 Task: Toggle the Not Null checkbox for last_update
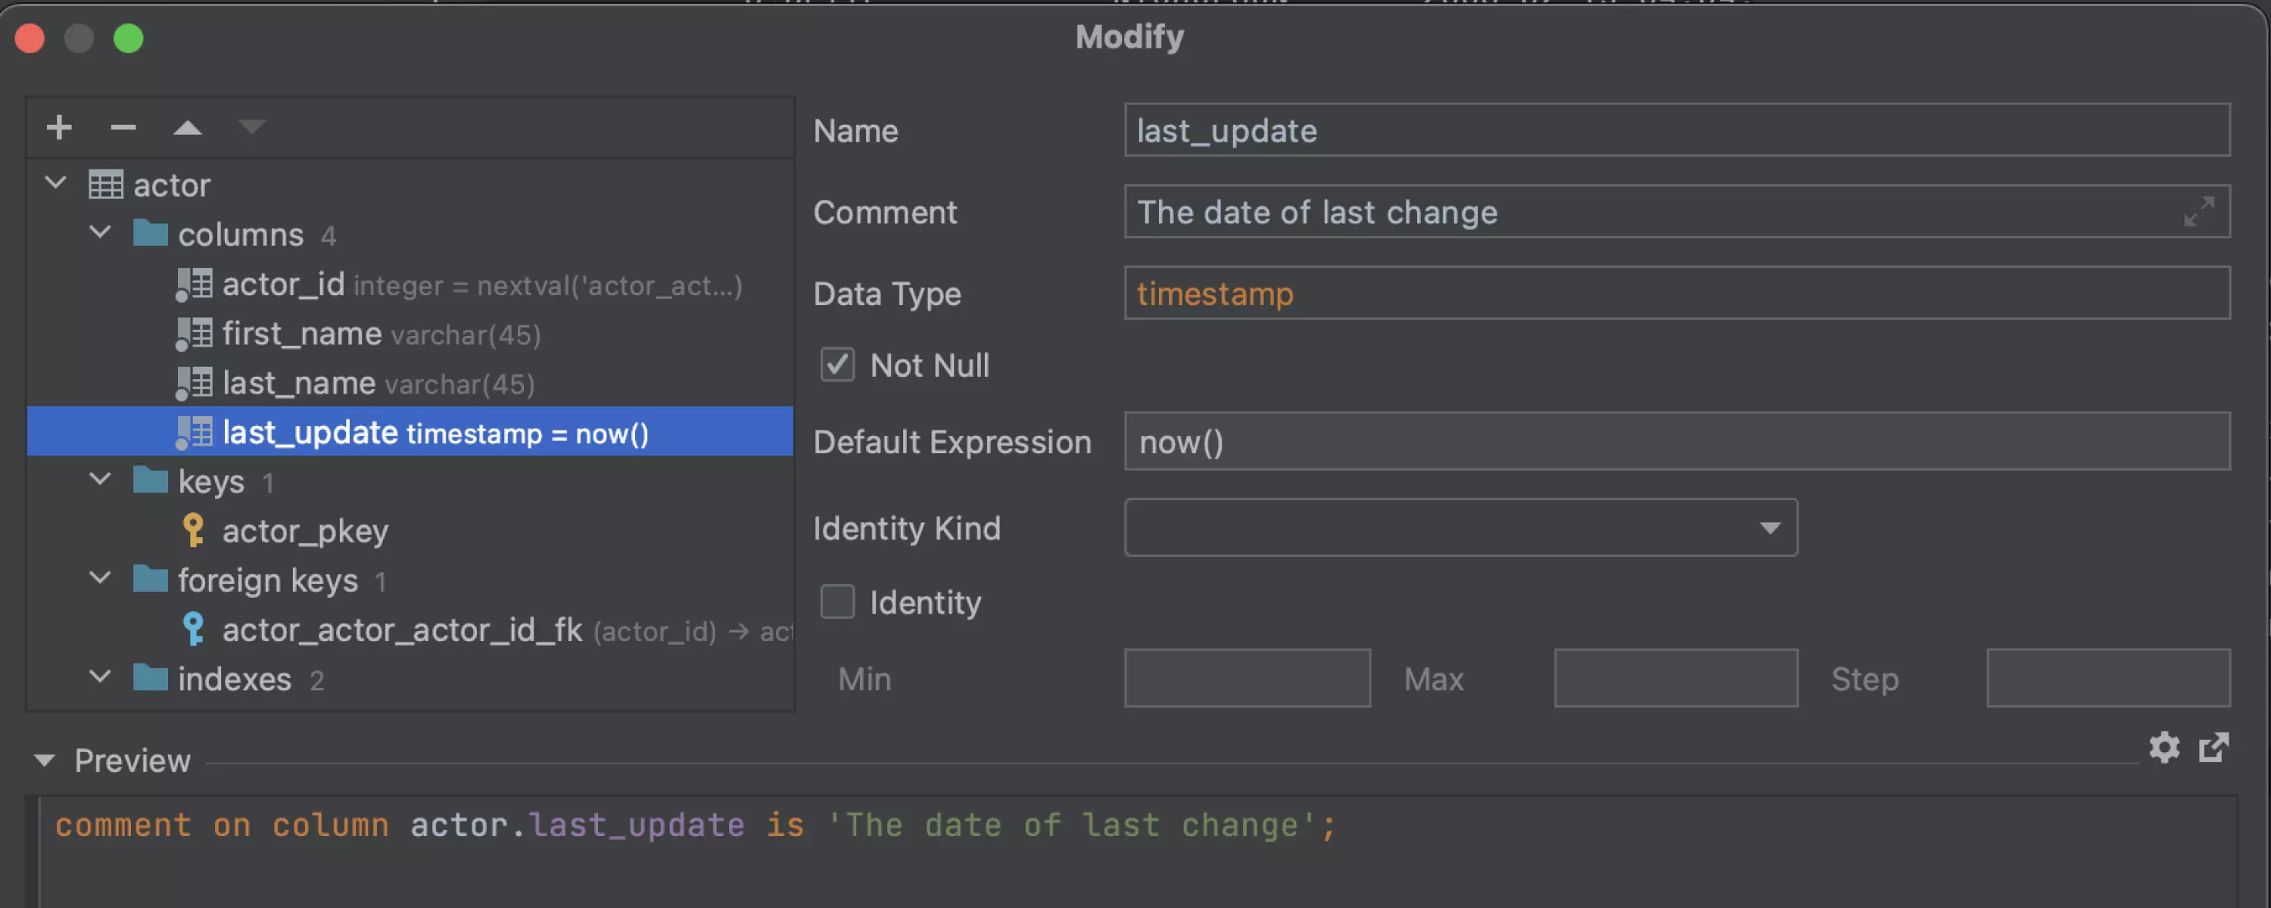(x=836, y=365)
